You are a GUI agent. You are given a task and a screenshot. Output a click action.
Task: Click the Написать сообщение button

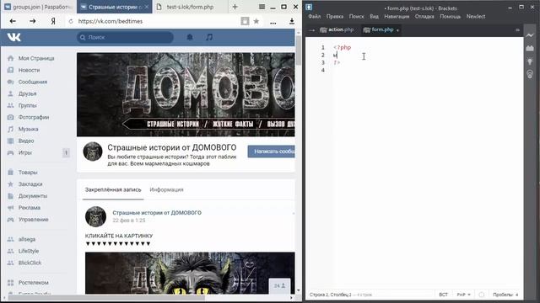[272, 151]
